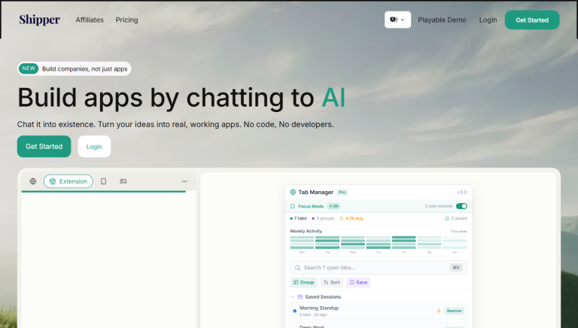
Task: Open the Pricing page
Action: (126, 20)
